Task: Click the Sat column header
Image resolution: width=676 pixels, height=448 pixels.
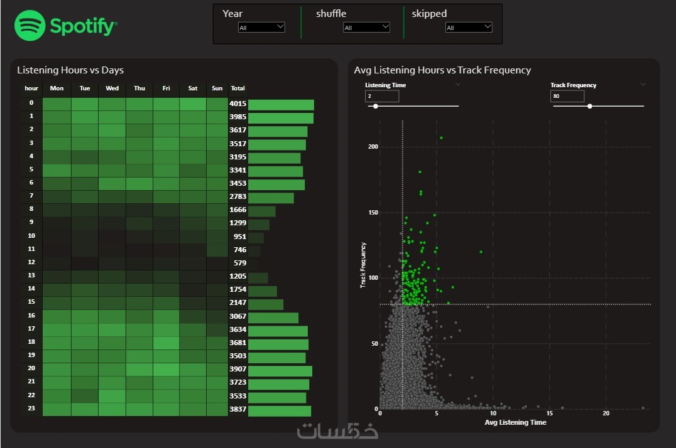Action: coord(193,88)
